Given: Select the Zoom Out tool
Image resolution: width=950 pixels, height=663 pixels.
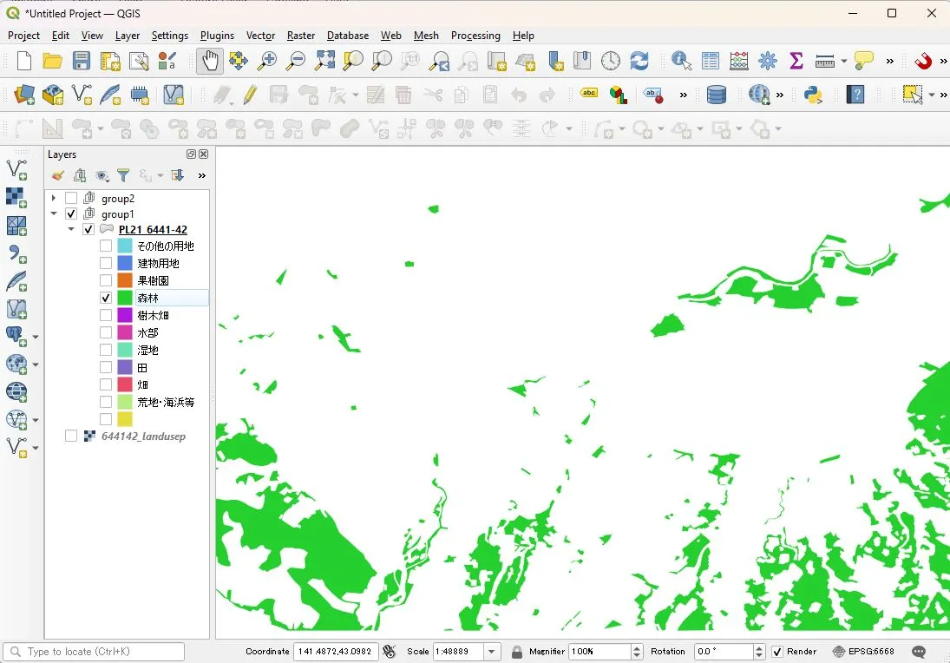Looking at the screenshot, I should coord(295,61).
